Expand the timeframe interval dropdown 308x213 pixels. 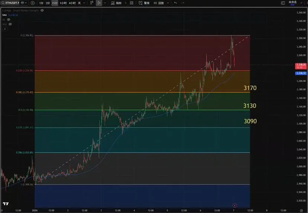point(84,3)
